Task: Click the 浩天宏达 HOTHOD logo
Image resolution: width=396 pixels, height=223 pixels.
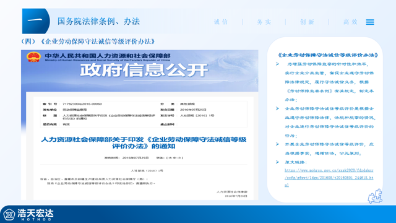Action: (x=28, y=214)
